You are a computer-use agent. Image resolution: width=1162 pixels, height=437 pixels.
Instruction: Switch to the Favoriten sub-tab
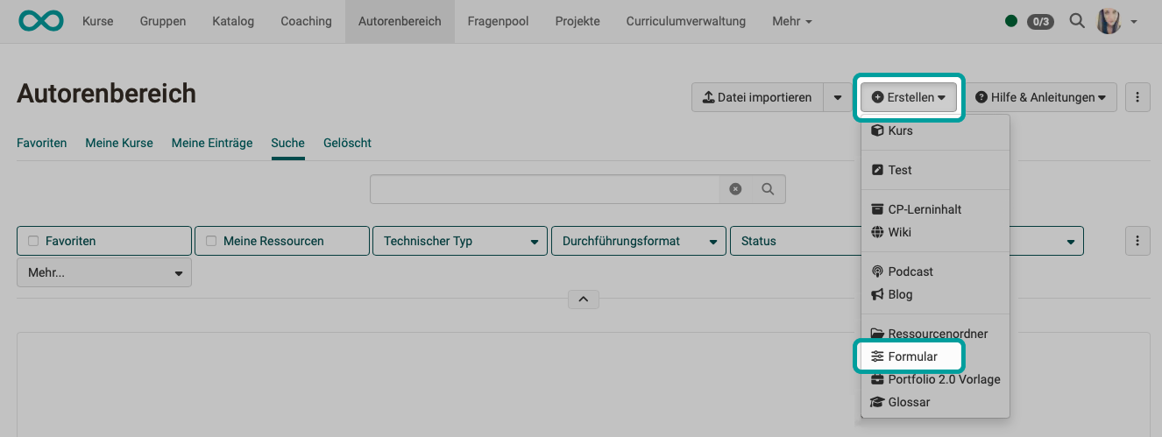pyautogui.click(x=42, y=143)
